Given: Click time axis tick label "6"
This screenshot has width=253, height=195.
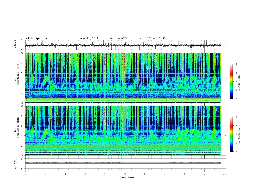Looking at the screenshot, I should [145, 174].
